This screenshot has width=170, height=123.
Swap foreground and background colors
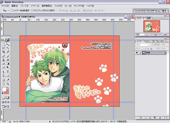tap(8, 88)
